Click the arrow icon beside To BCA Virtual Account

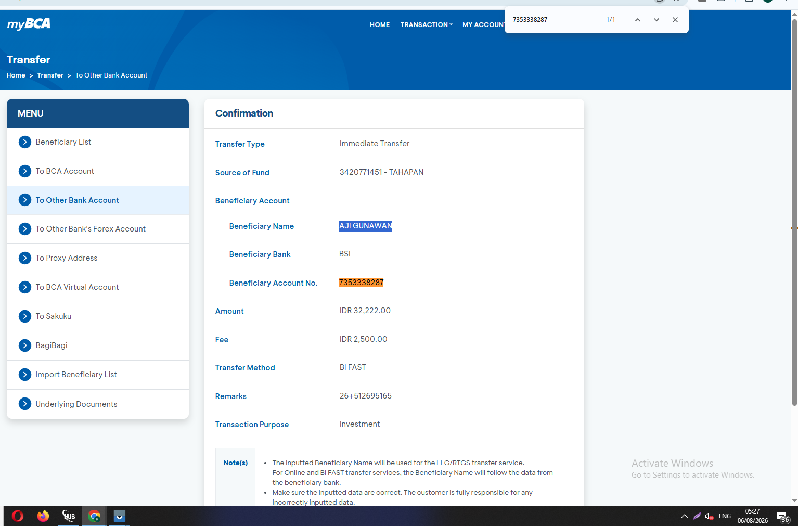[x=24, y=287]
